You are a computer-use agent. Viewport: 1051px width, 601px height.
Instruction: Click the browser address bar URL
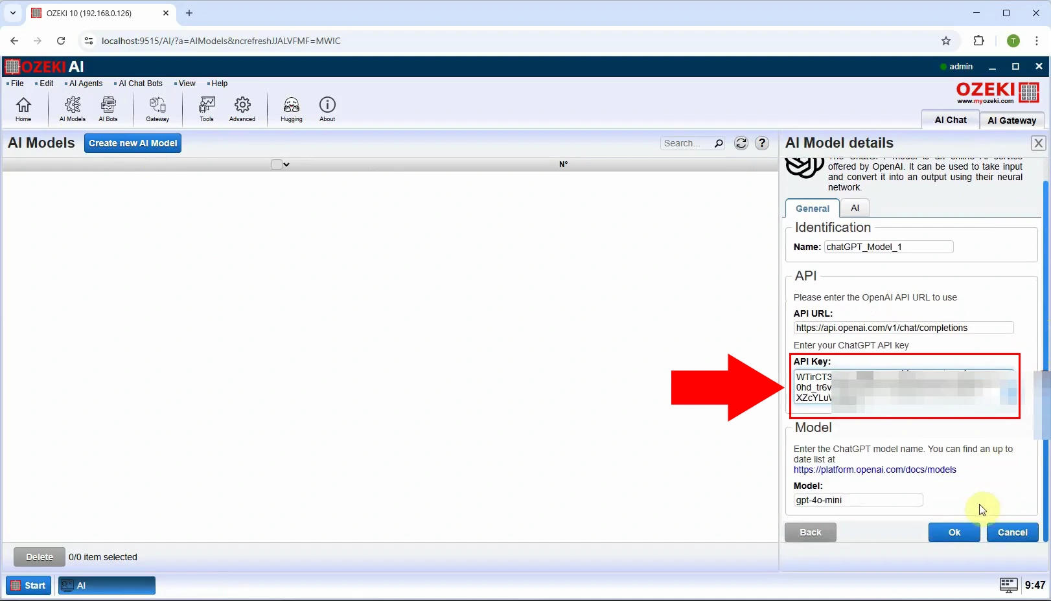(221, 41)
